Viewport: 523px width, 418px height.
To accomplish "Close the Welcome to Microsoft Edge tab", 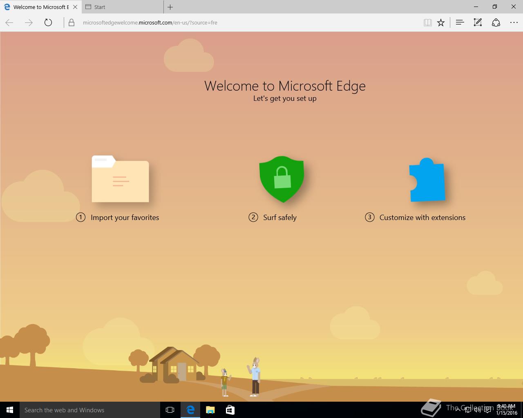I will (x=75, y=7).
